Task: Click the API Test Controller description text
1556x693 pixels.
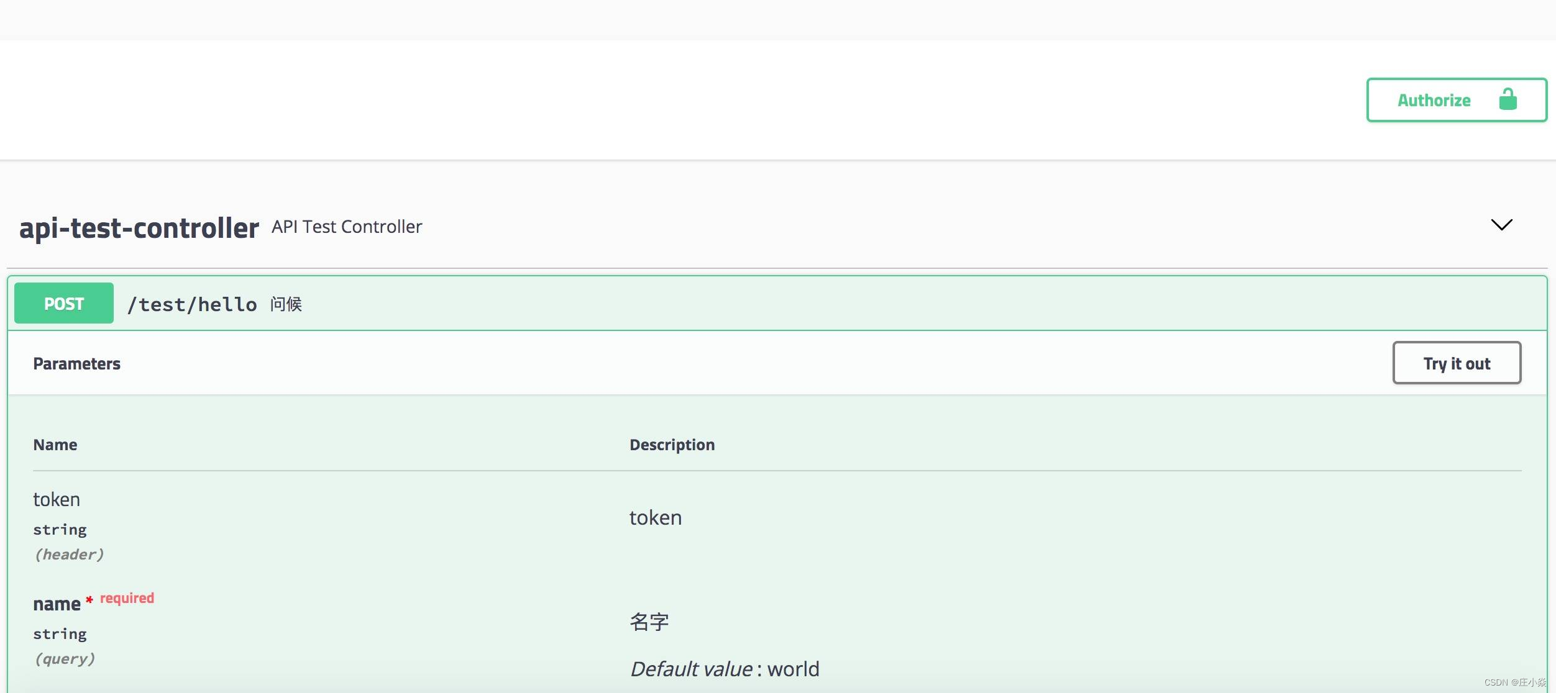Action: pos(347,227)
